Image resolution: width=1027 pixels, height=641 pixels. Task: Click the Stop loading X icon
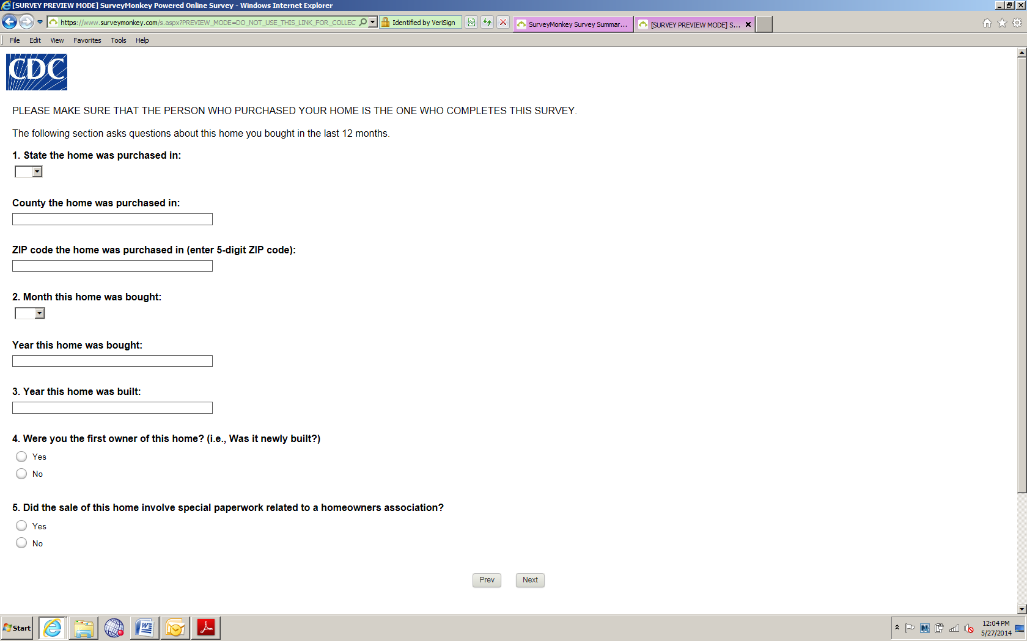pyautogui.click(x=503, y=23)
